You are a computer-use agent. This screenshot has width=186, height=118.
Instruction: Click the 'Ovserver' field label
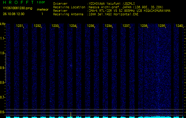pyautogui.click(x=60, y=4)
